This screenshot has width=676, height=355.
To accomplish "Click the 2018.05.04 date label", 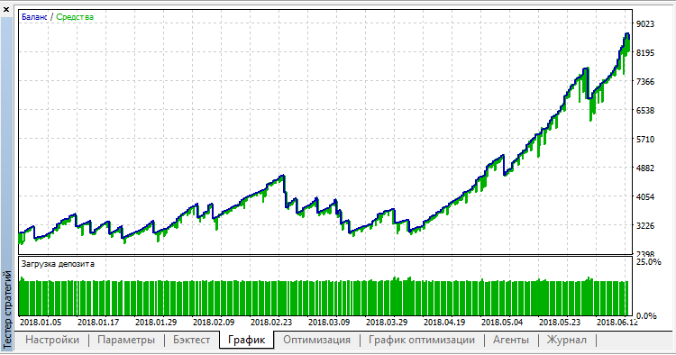I will click(502, 323).
